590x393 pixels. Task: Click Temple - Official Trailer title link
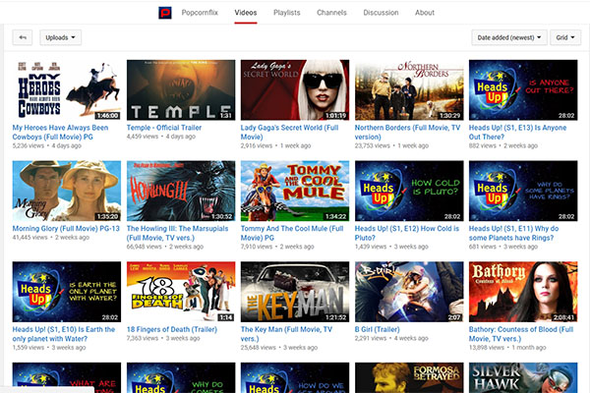pyautogui.click(x=164, y=128)
